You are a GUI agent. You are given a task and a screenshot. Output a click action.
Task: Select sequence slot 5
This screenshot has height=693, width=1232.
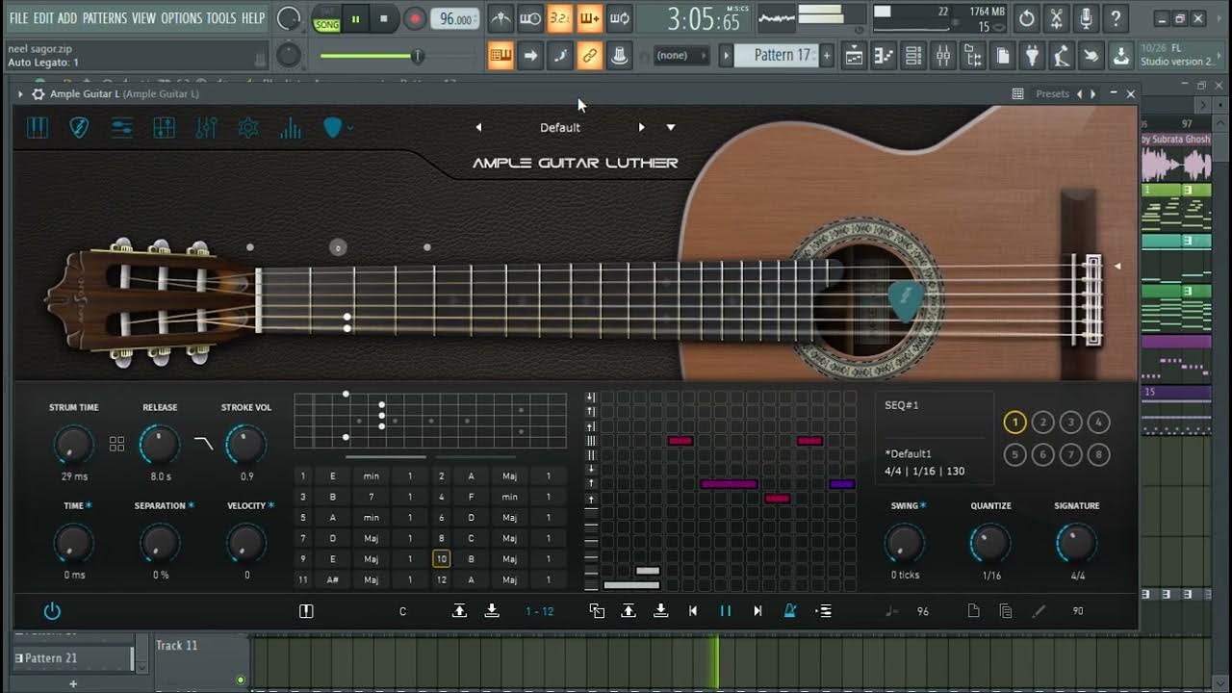click(x=1014, y=454)
